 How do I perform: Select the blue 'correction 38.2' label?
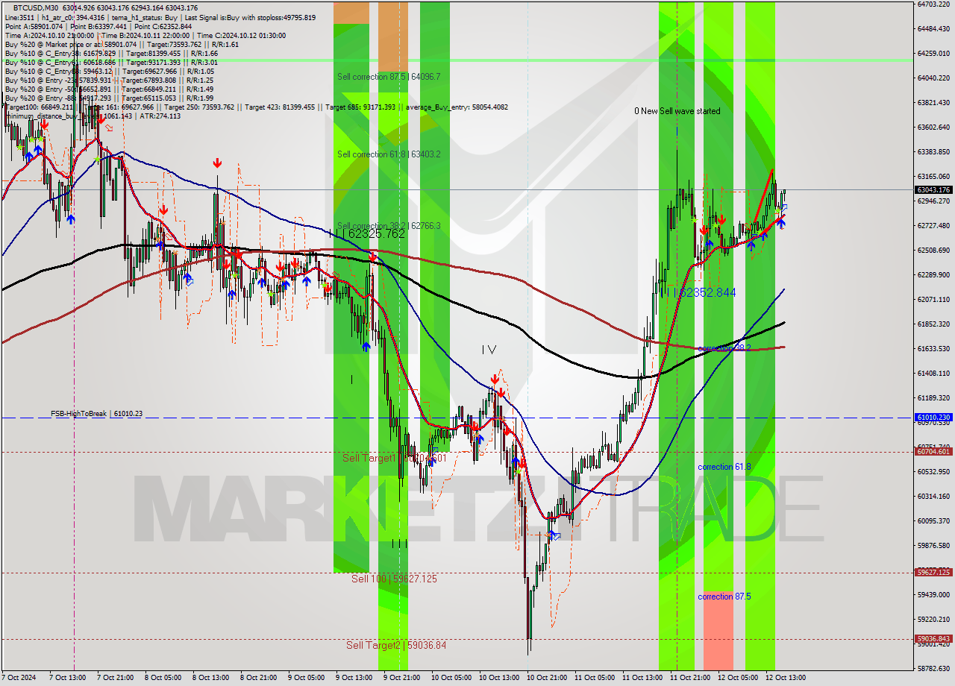[x=724, y=348]
